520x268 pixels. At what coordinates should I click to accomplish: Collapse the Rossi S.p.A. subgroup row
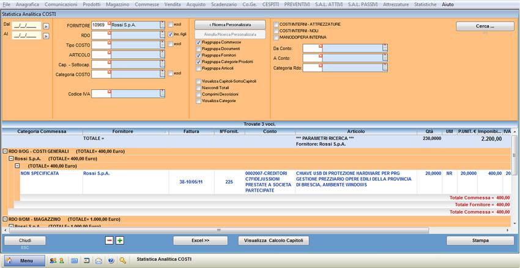(x=11, y=158)
